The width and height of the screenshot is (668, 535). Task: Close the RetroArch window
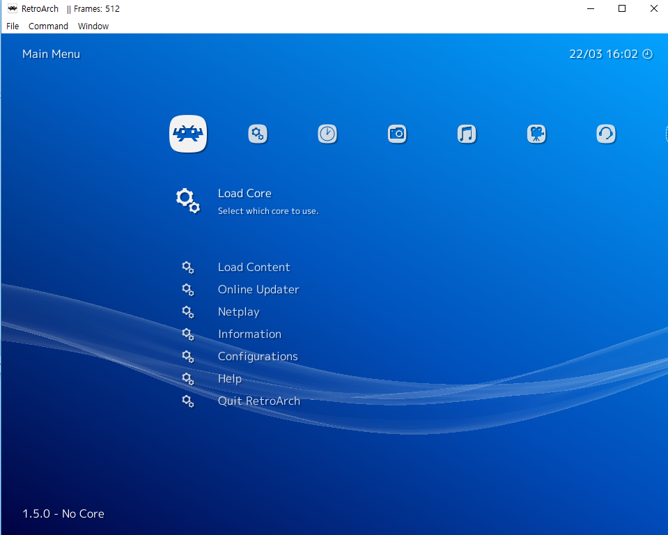(654, 8)
